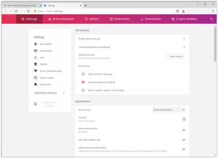Go to Shields settings in sidebar
Image resolution: width=218 pixels, height=158 pixels.
(x=43, y=64)
